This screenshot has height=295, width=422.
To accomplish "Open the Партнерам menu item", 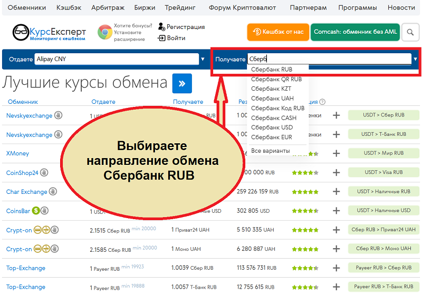I will point(308,7).
